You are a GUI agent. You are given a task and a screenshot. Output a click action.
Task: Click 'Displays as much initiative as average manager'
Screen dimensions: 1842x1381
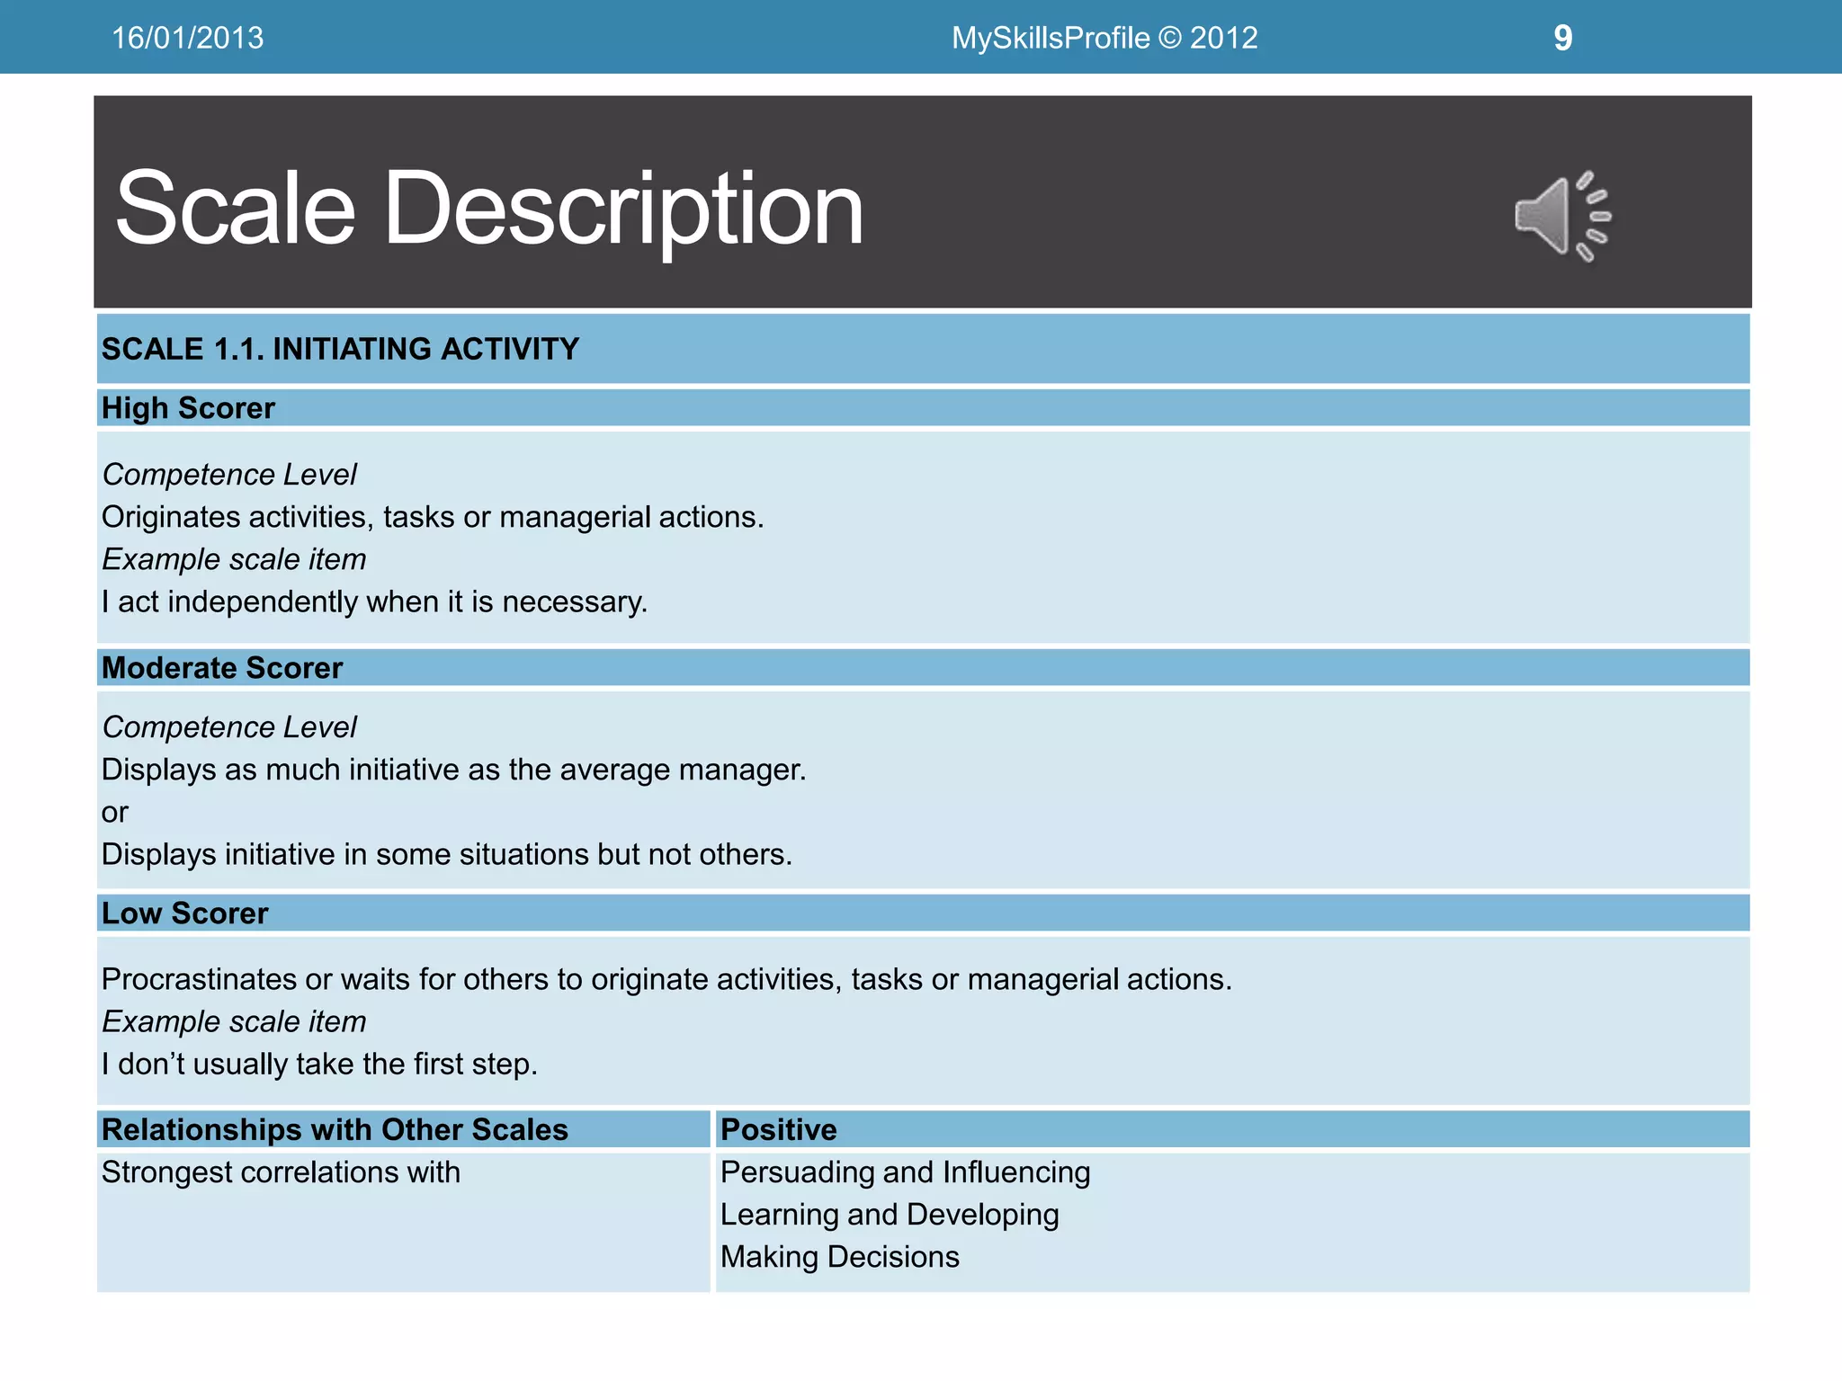(x=453, y=770)
